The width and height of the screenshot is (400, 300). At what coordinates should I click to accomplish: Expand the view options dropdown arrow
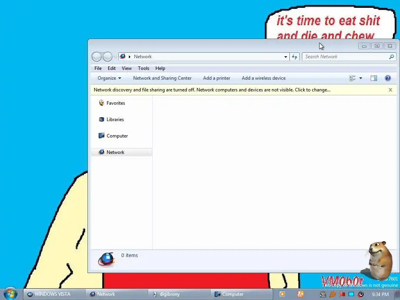[361, 78]
